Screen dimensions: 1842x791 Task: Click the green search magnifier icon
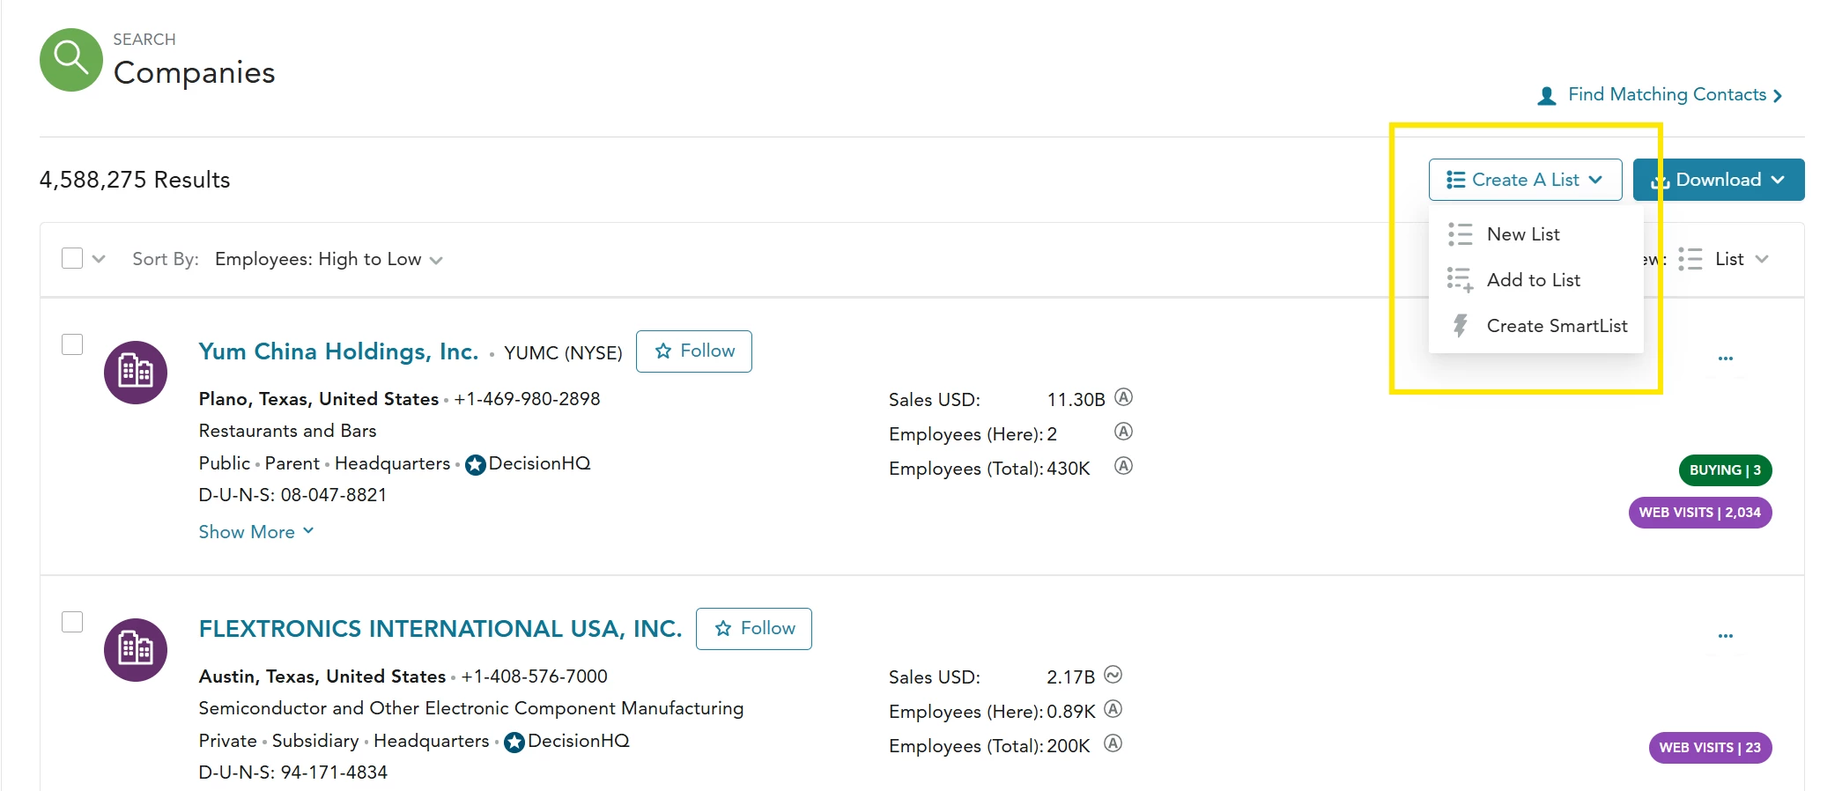point(71,60)
